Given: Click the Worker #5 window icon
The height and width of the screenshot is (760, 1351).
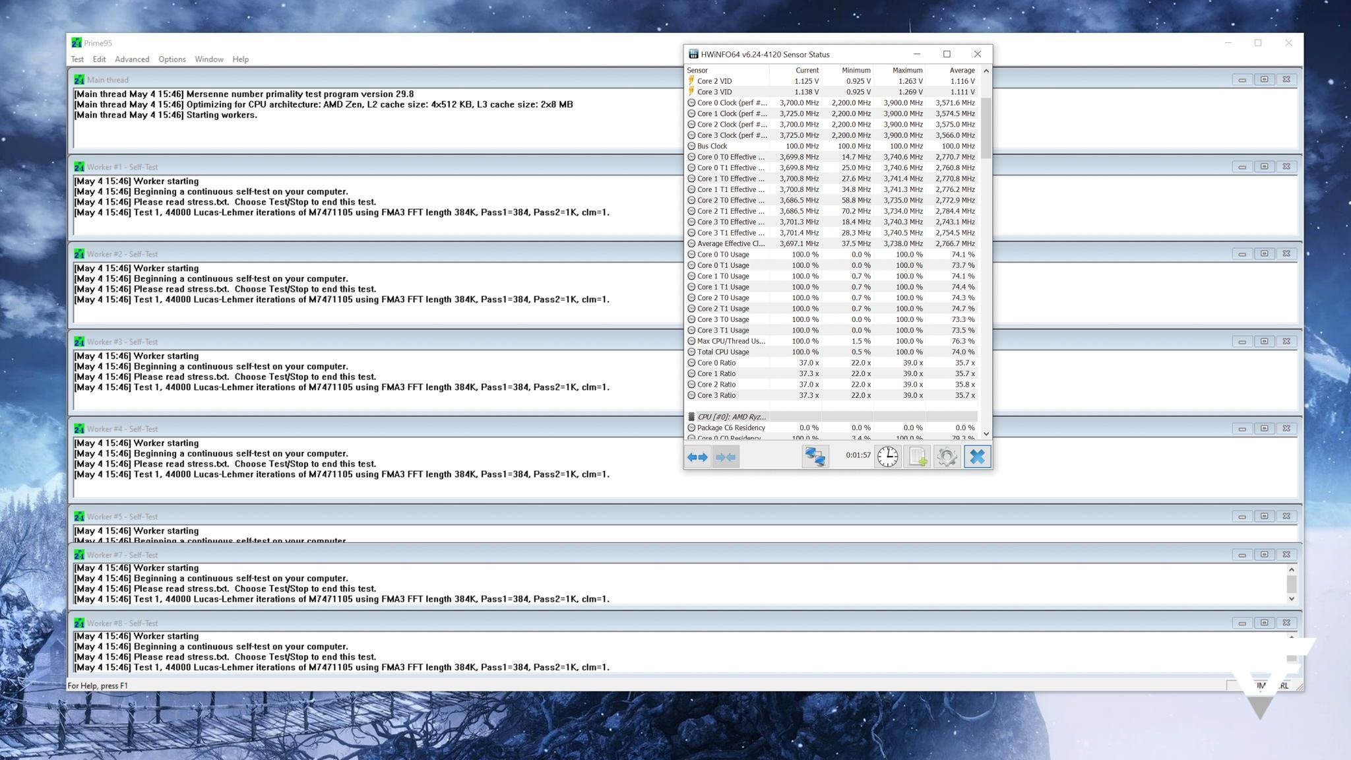Looking at the screenshot, I should [x=79, y=517].
